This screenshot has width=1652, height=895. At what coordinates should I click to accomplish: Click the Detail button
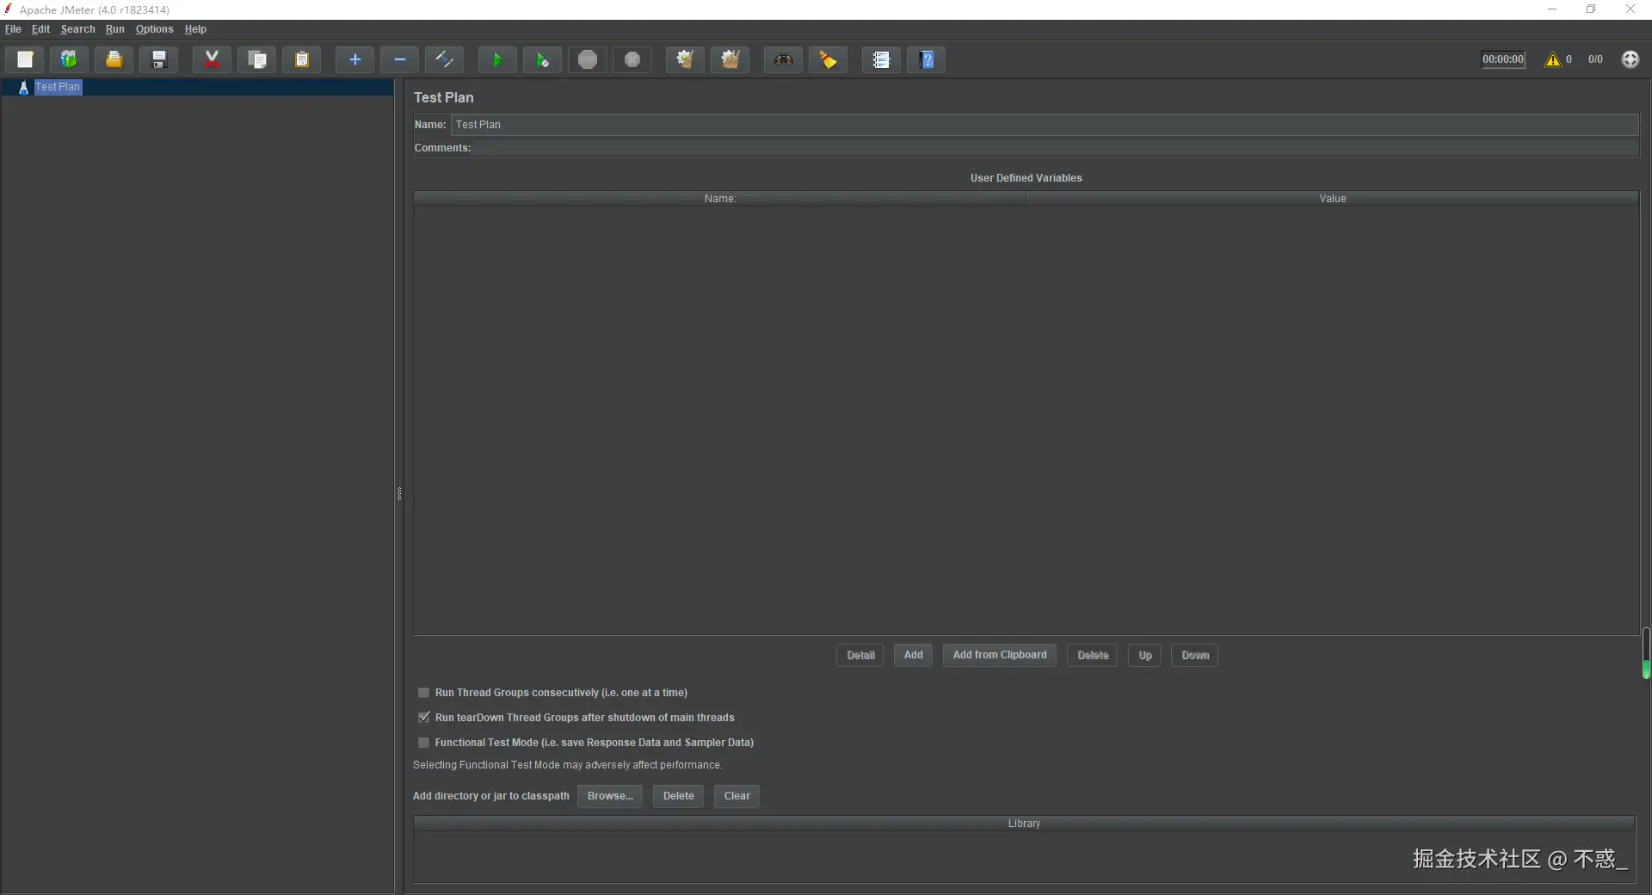coord(860,656)
